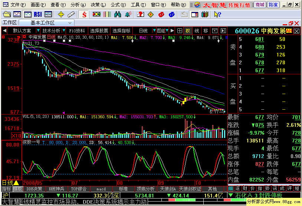Switch to the macd tab

101,189
